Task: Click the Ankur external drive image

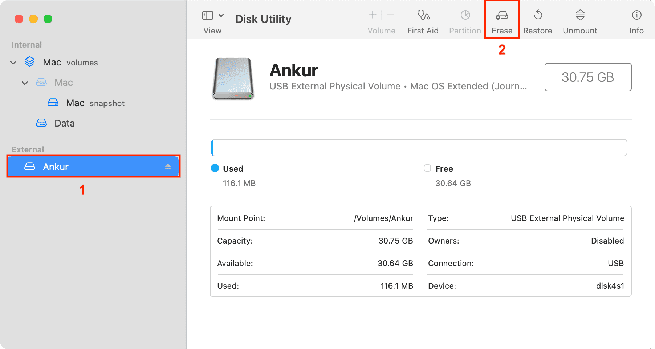Action: tap(233, 79)
